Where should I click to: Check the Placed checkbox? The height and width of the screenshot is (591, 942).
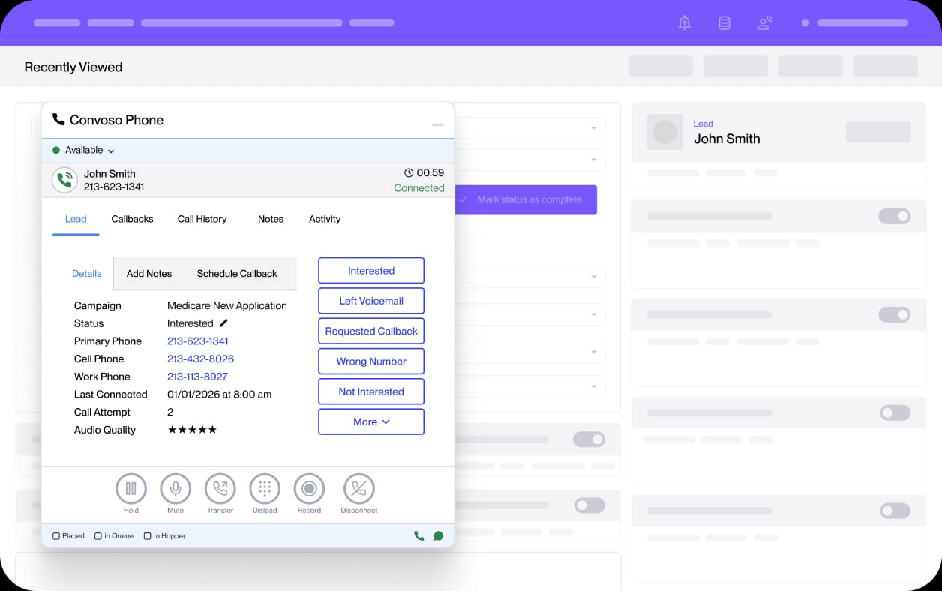(56, 536)
